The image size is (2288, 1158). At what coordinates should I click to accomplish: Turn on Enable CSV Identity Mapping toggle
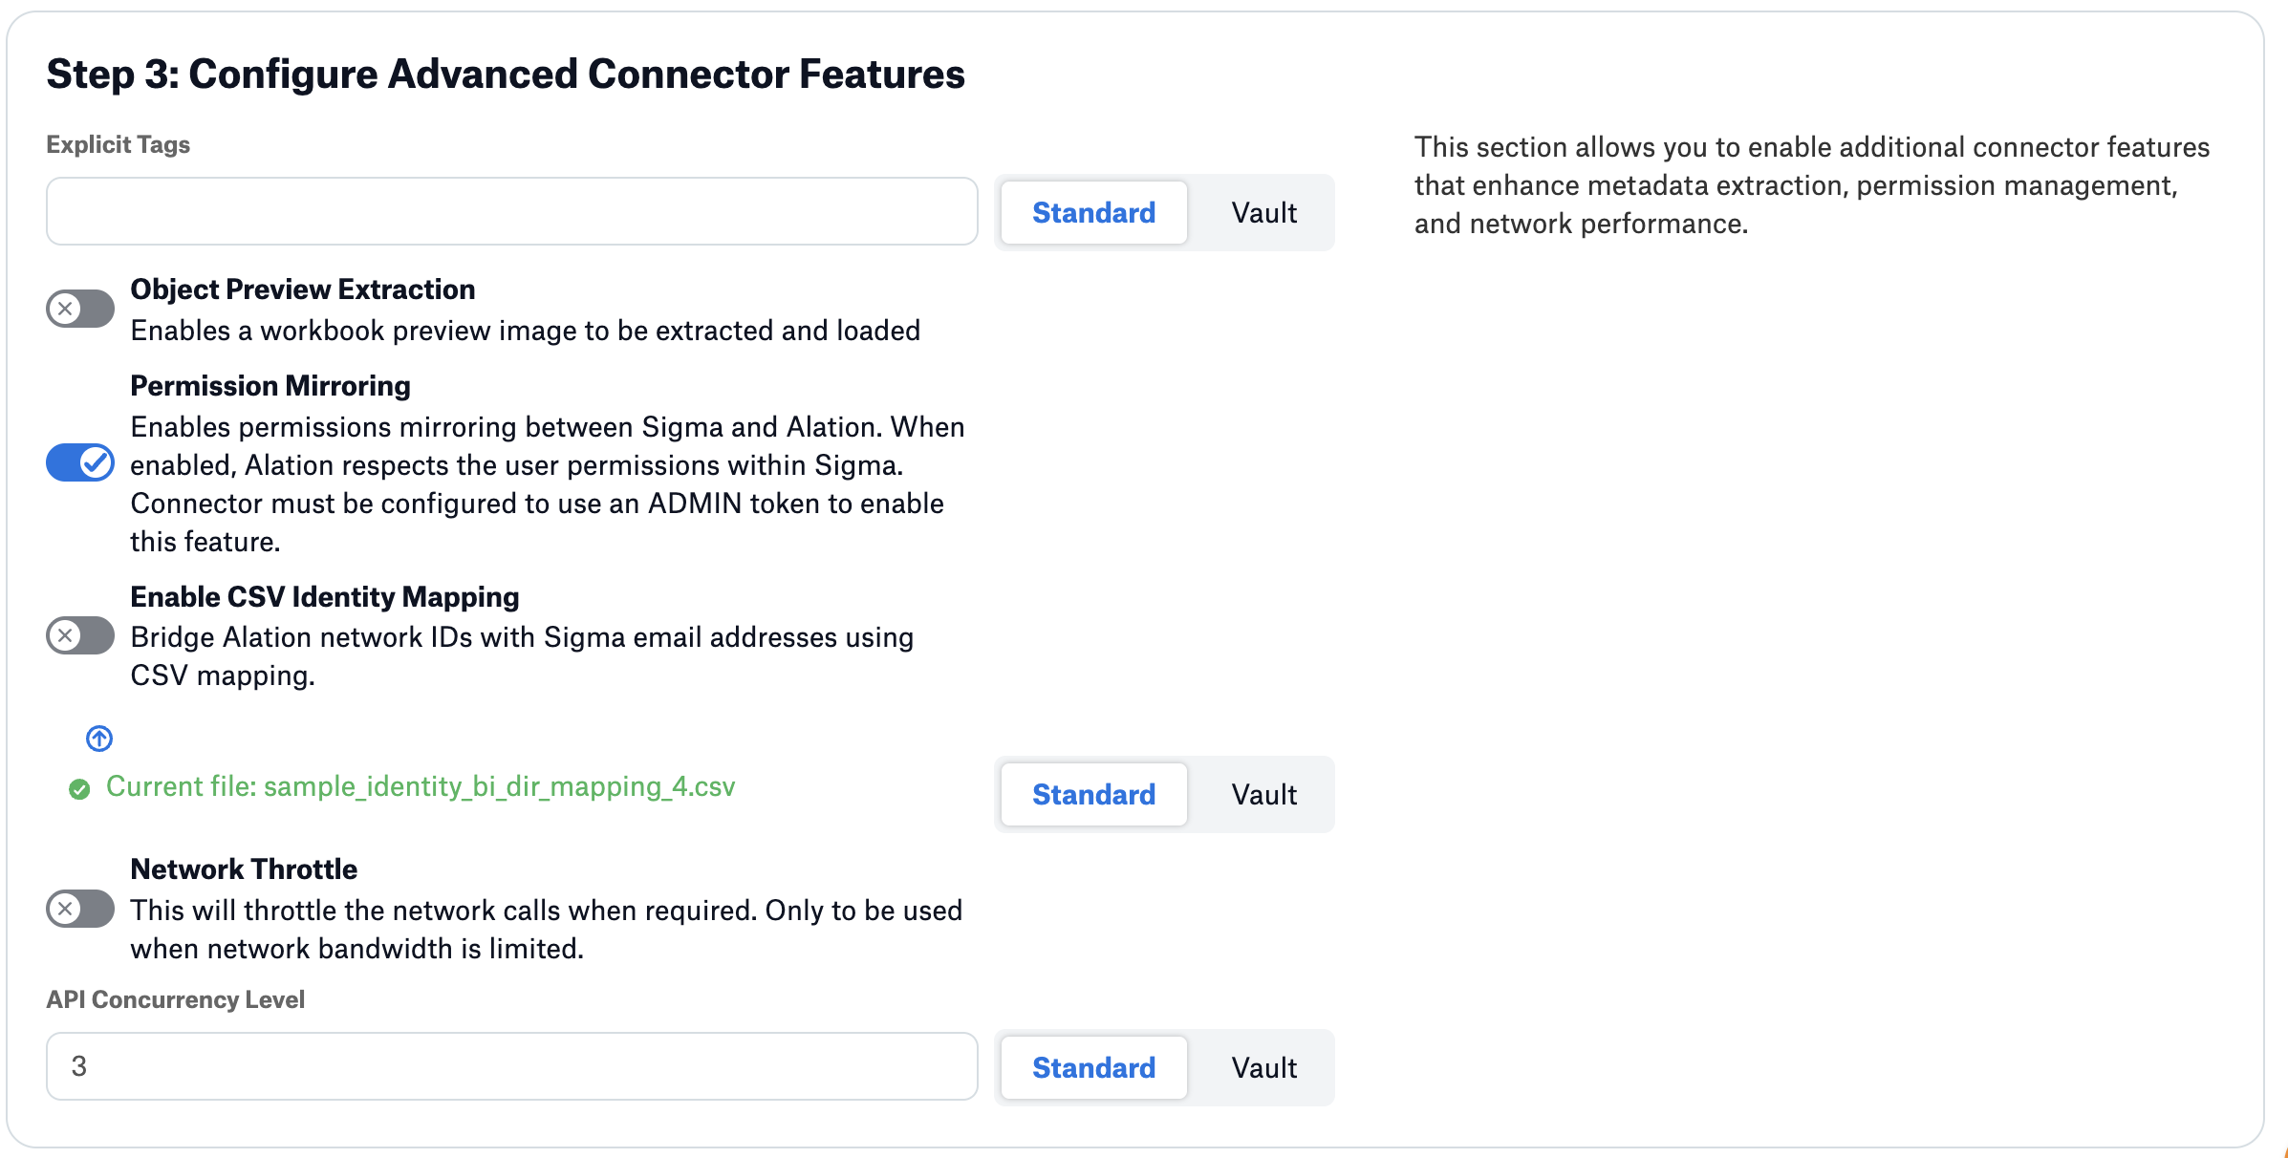pos(80,635)
